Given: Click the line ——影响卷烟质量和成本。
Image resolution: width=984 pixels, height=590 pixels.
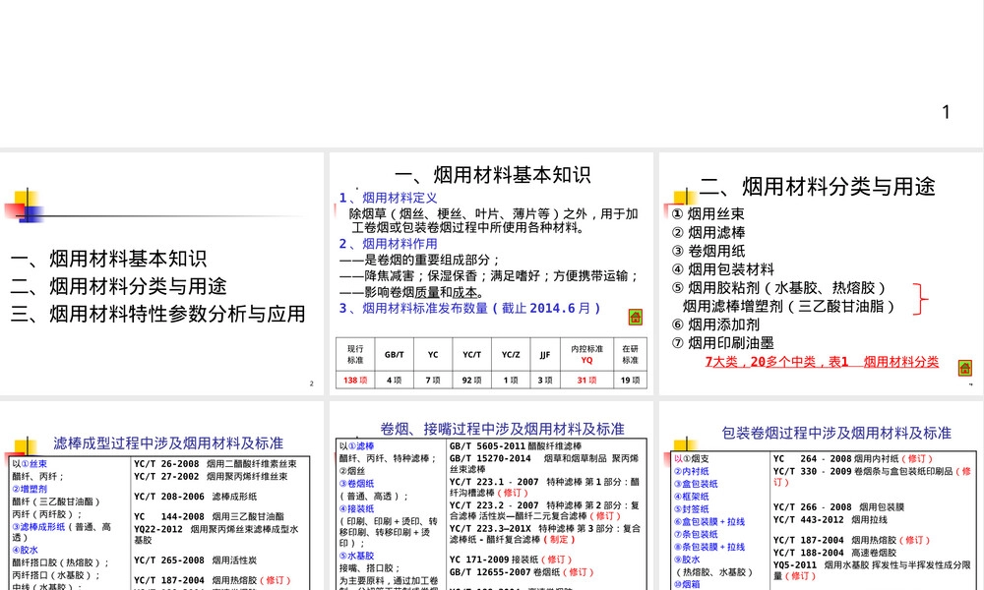Looking at the screenshot, I should (x=412, y=292).
